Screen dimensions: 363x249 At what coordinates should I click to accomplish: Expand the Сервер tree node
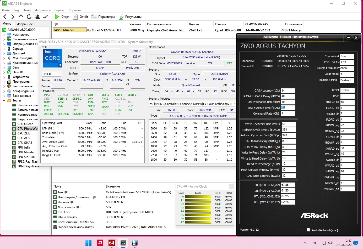(4, 49)
